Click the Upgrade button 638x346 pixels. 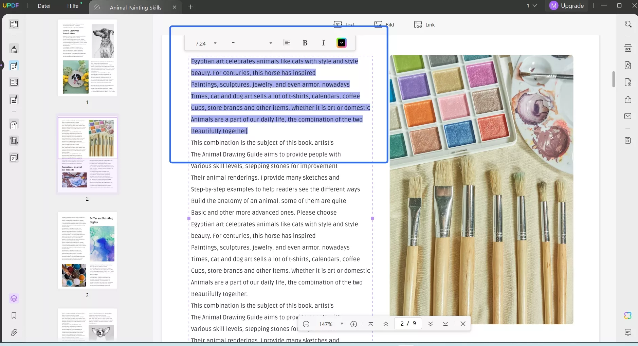pyautogui.click(x=567, y=6)
